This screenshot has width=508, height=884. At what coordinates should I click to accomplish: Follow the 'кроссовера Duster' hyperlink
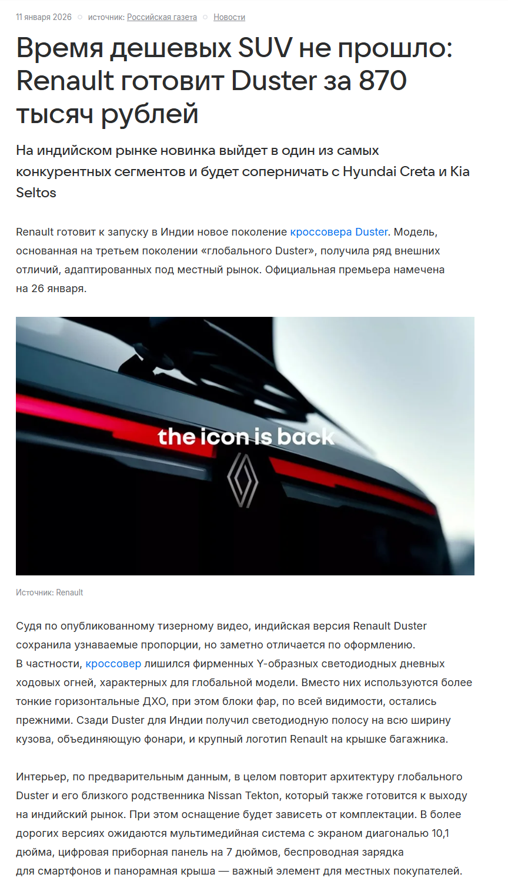click(339, 232)
